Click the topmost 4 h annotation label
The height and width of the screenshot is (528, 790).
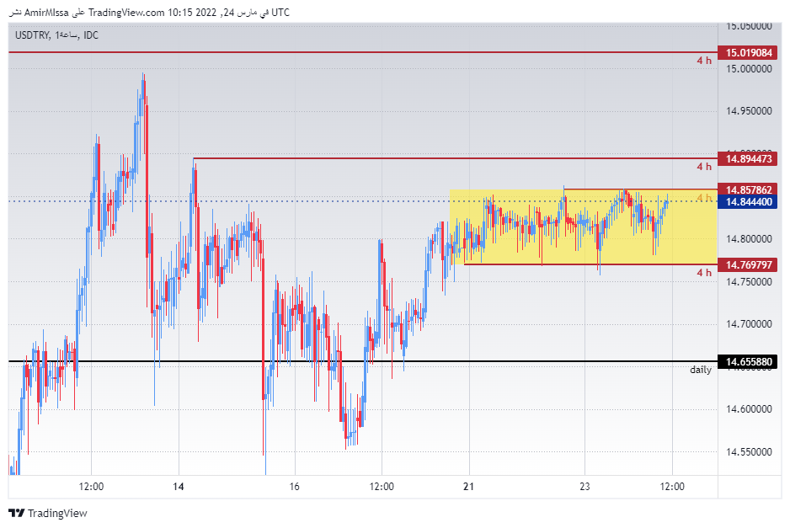pos(702,61)
